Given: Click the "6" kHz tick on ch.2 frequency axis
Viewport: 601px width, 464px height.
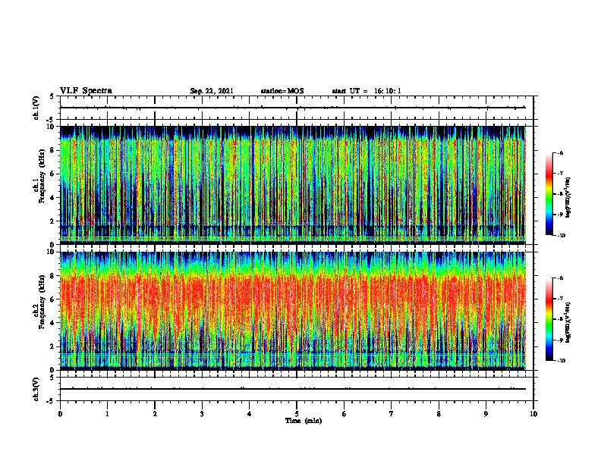Looking at the screenshot, I should click(x=53, y=299).
